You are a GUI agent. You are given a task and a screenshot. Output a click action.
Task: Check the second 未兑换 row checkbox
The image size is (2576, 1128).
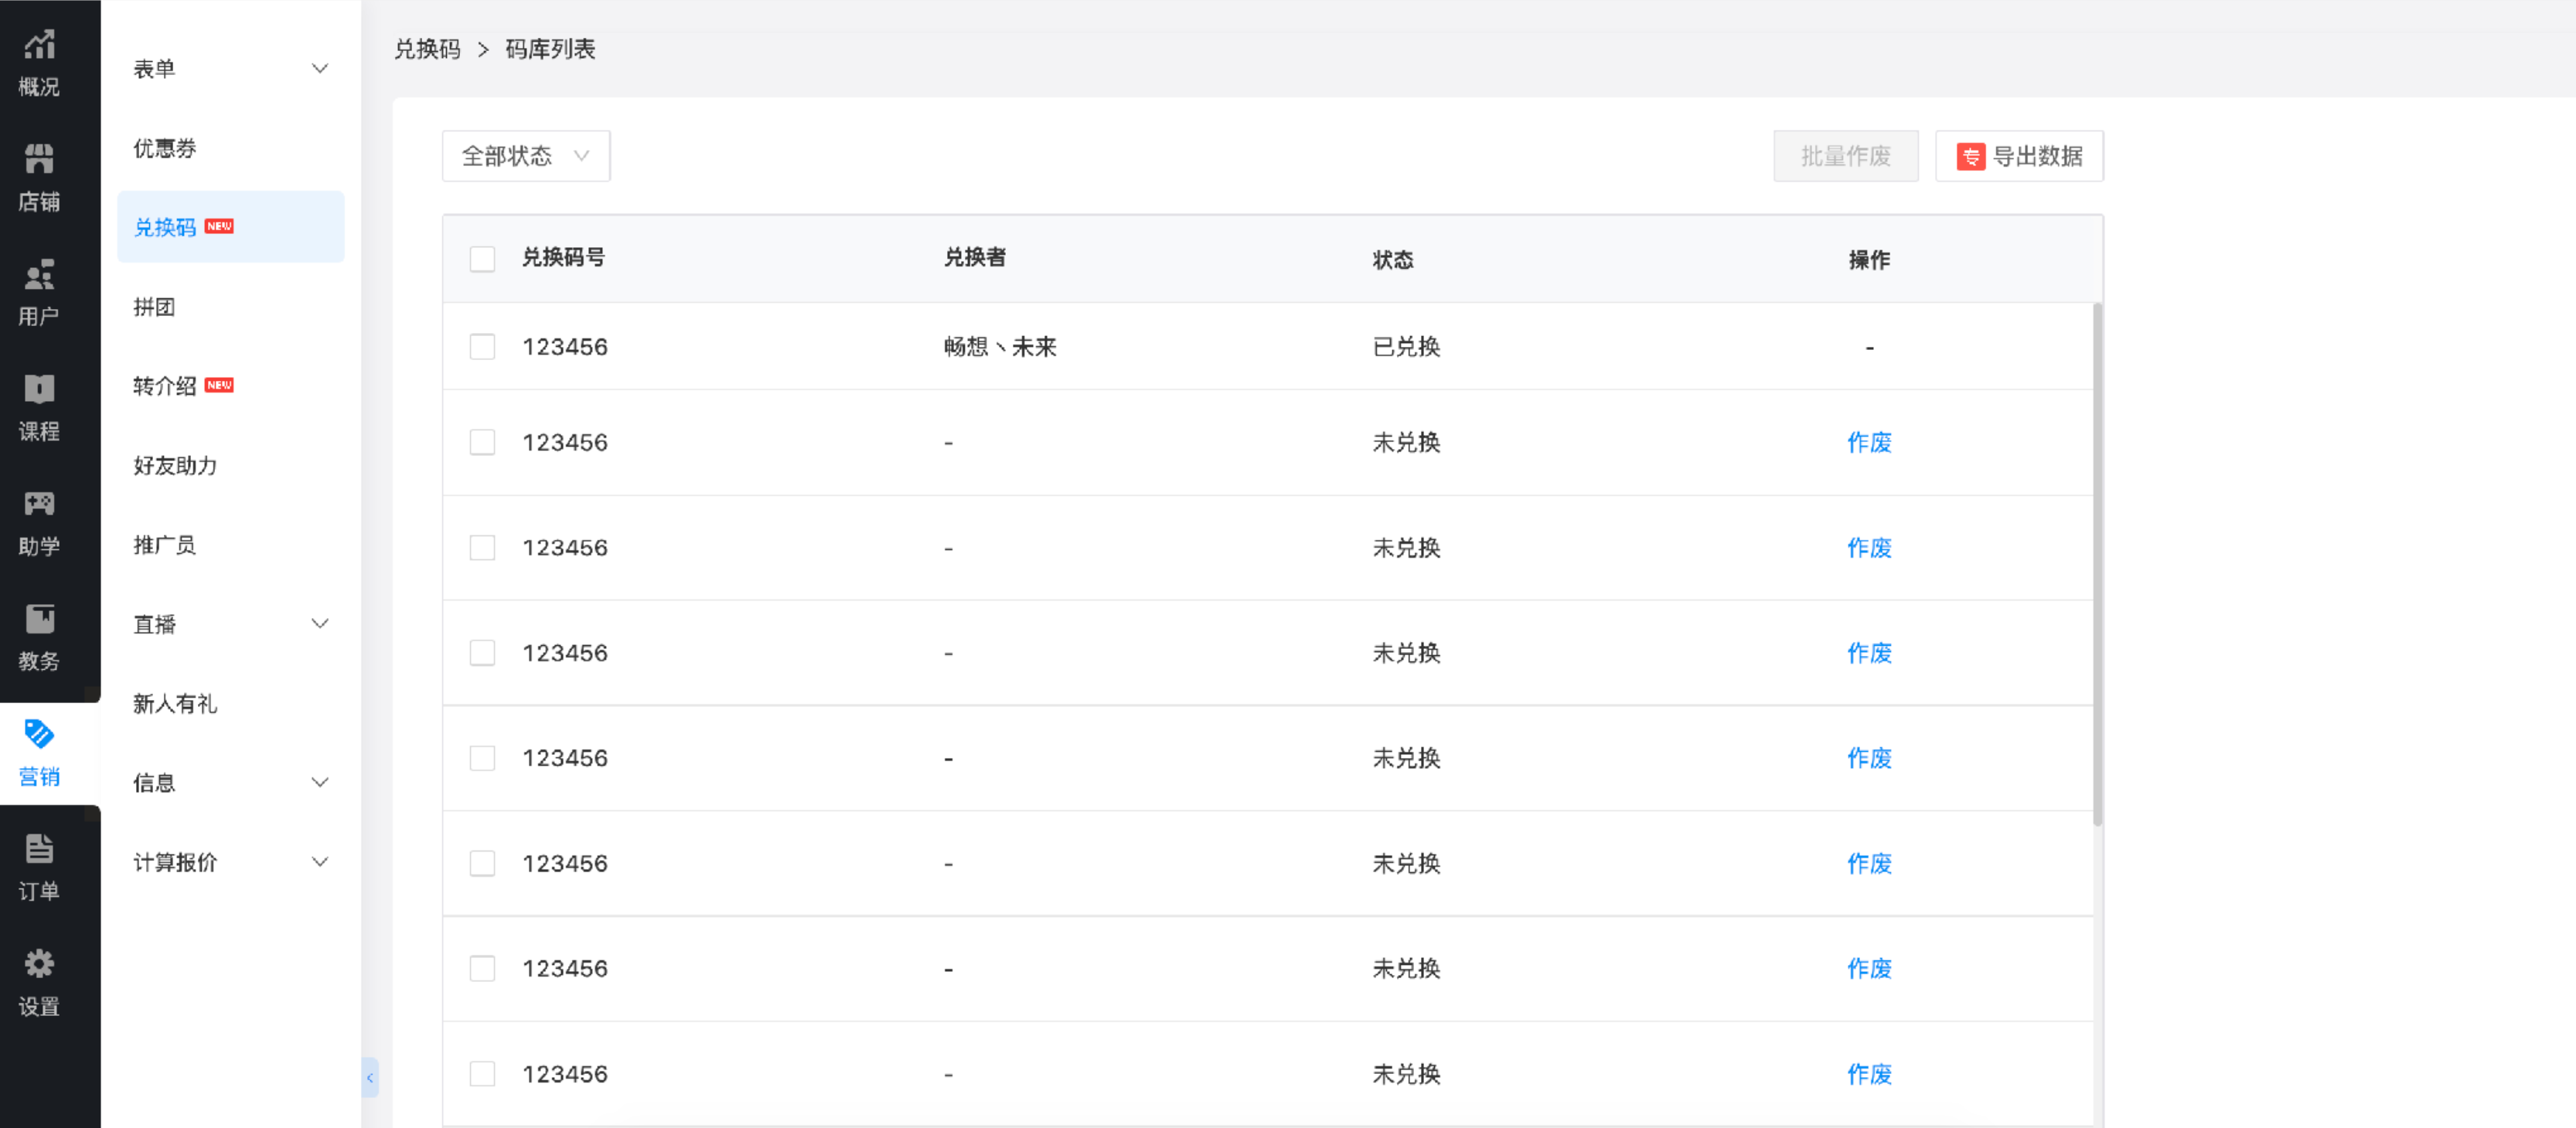pos(482,548)
